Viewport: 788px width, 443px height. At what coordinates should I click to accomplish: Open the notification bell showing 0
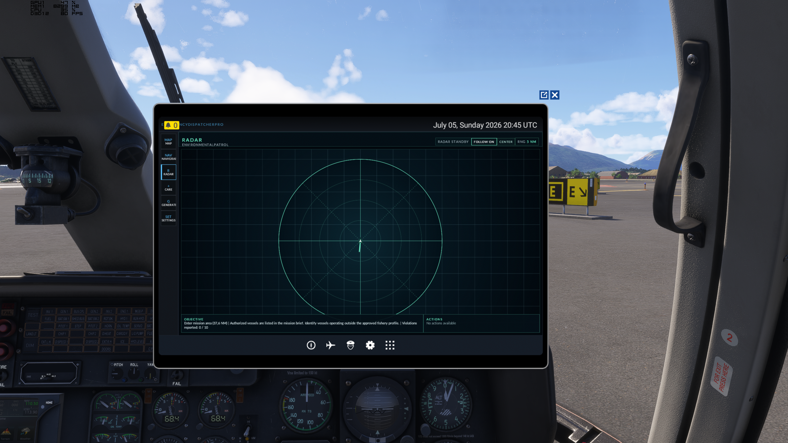point(171,125)
